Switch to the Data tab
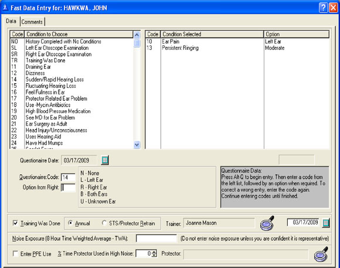340x268 pixels. point(11,21)
